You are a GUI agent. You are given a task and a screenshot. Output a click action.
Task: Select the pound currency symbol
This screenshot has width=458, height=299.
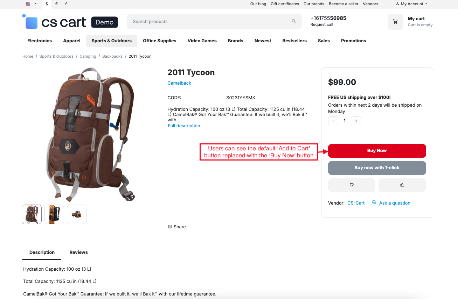[x=66, y=4]
